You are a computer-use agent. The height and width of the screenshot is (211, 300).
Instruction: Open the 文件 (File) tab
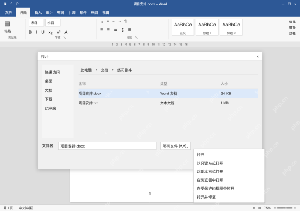(8, 12)
